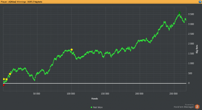
Task: Click the yellow star marker near 100 000 hands
Action: [x=72, y=50]
